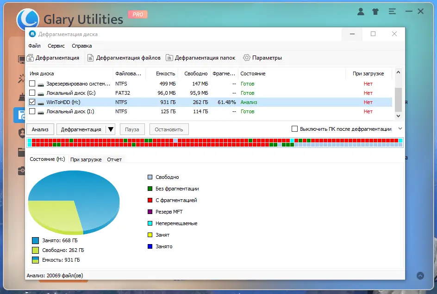Click the При загрузке column header
437x294 pixels.
coord(368,73)
